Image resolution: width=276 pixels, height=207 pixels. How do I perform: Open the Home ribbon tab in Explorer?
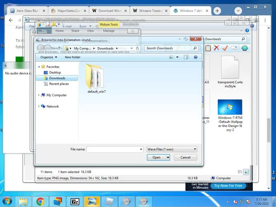click(60, 31)
